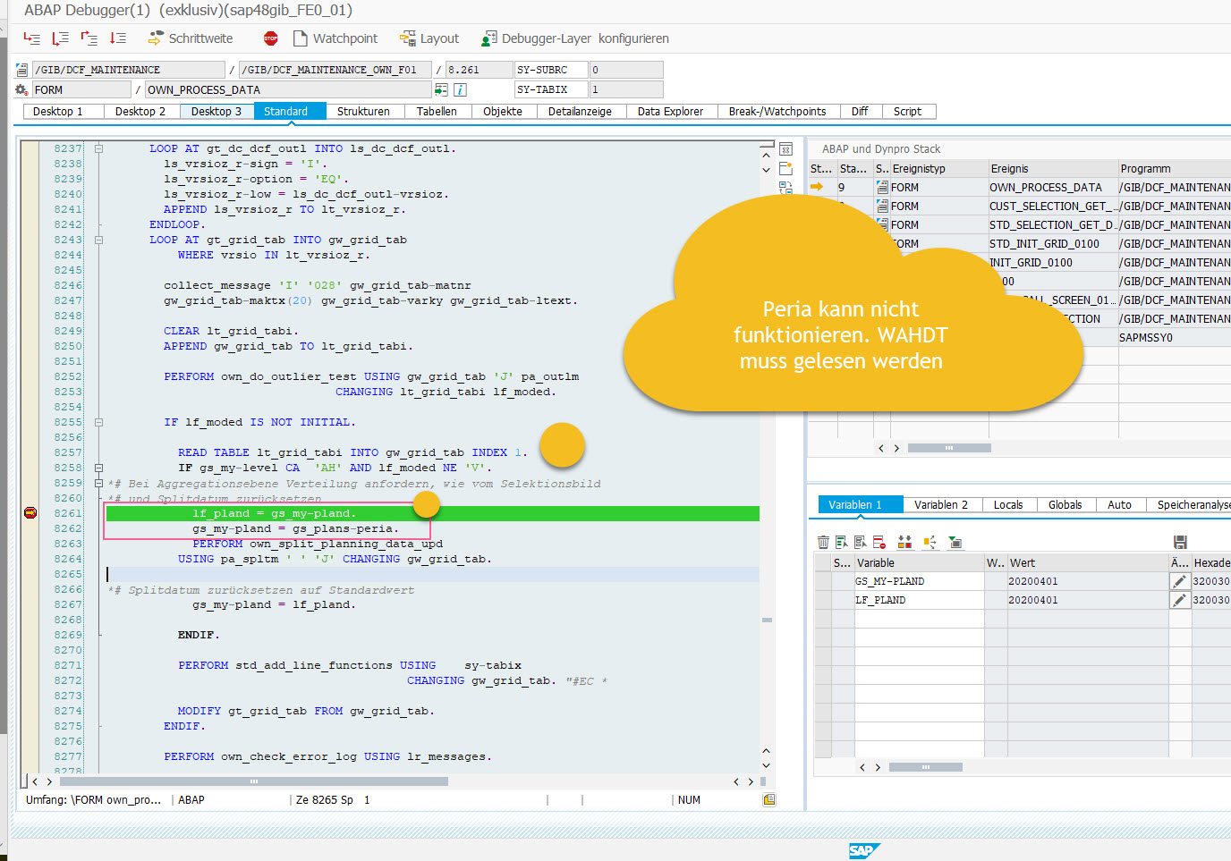Screen dimensions: 1231x861
Task: Switch to the Tabellen tab
Action: 437,112
